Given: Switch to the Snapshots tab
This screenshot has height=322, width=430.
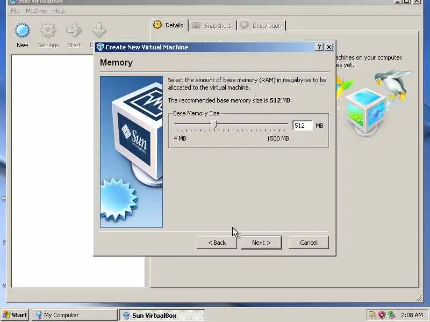Looking at the screenshot, I should (x=212, y=26).
